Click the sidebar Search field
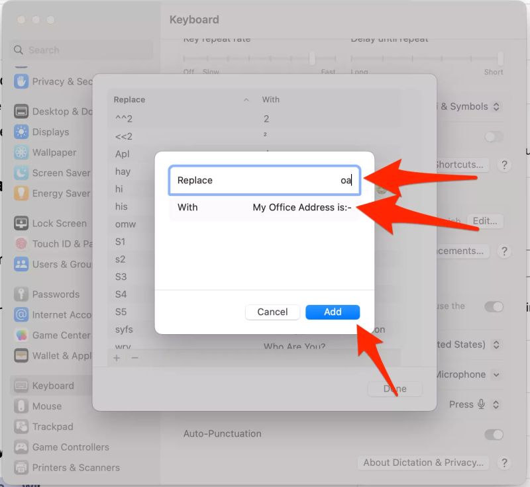 81,50
